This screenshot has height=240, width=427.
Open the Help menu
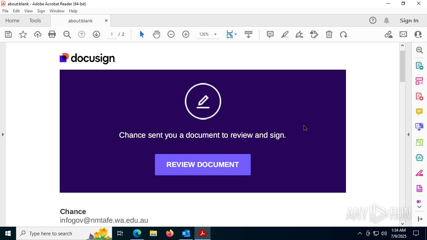tap(73, 11)
